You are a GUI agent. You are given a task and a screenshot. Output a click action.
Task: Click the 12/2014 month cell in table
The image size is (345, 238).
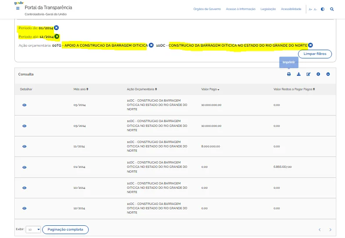coord(79,208)
